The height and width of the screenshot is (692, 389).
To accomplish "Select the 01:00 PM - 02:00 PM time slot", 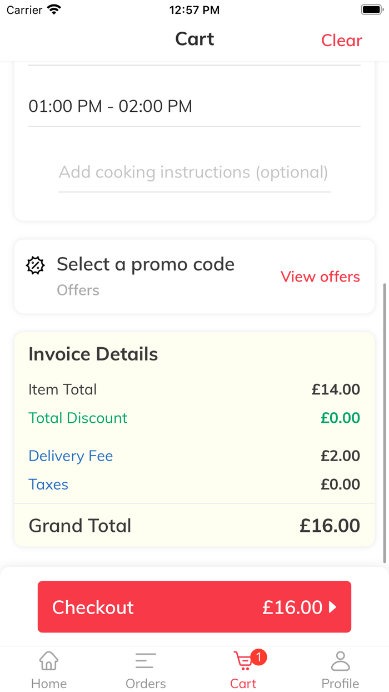I will [x=111, y=106].
